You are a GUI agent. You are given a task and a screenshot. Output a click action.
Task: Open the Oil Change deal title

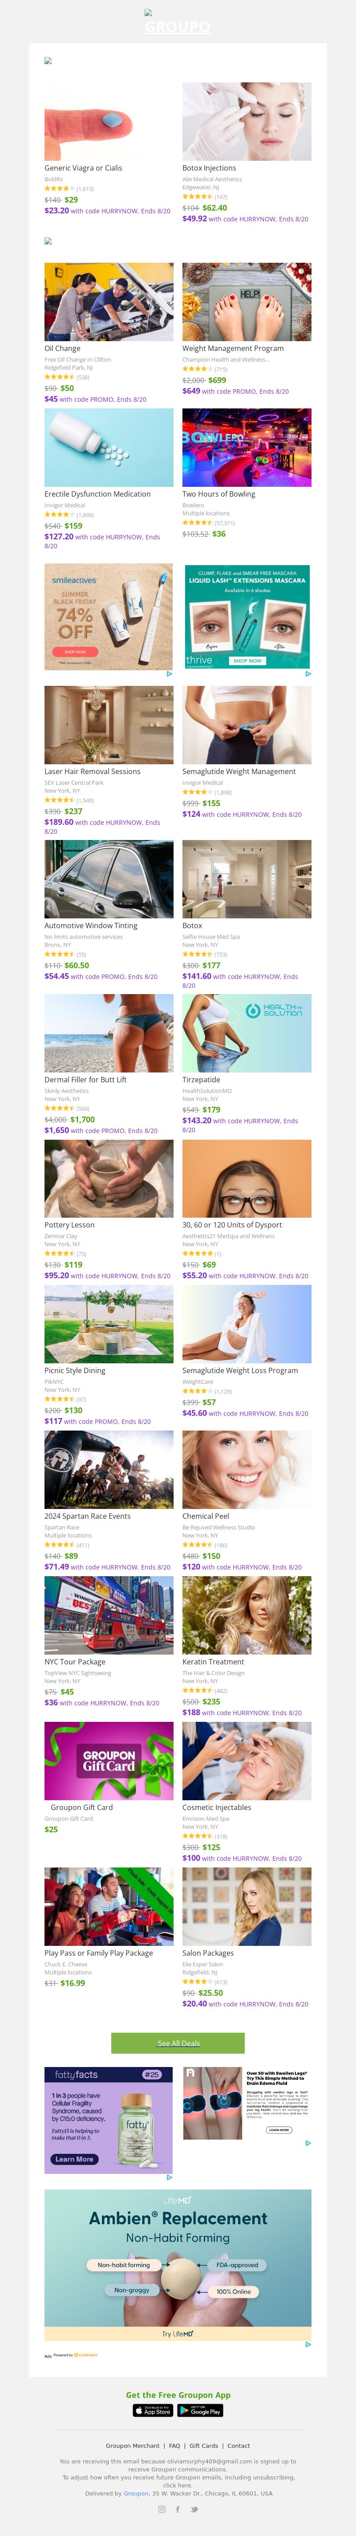[62, 348]
